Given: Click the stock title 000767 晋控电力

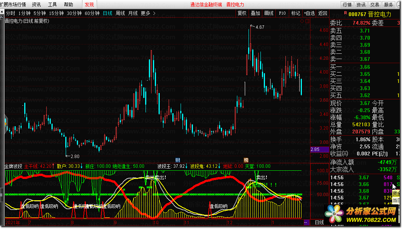Looking at the screenshot, I should (x=370, y=15).
